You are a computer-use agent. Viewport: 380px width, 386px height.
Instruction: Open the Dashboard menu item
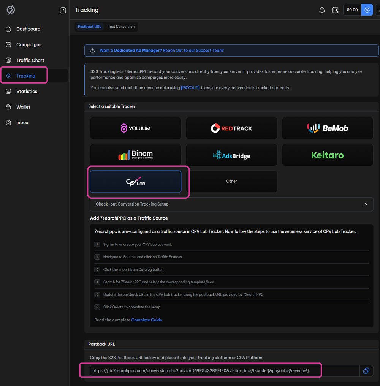28,29
